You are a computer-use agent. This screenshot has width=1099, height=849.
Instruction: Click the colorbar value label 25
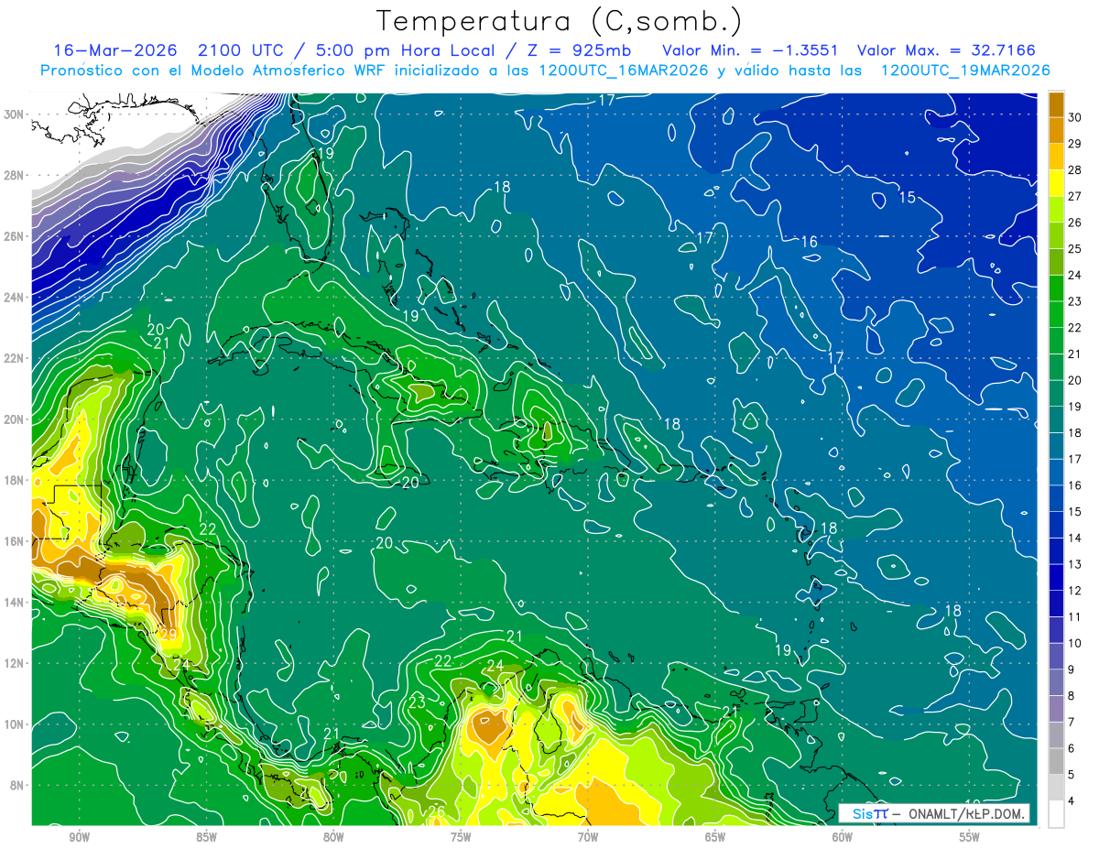click(x=1075, y=249)
